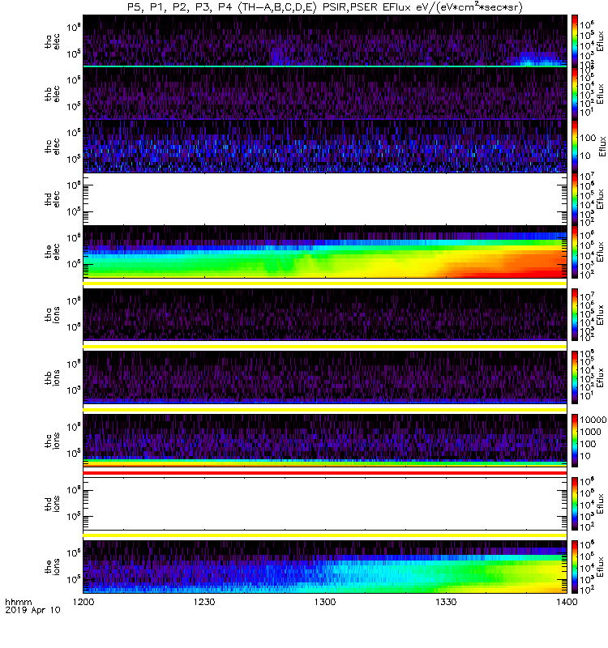Click the 10000 value on thc ions scale

tap(593, 420)
